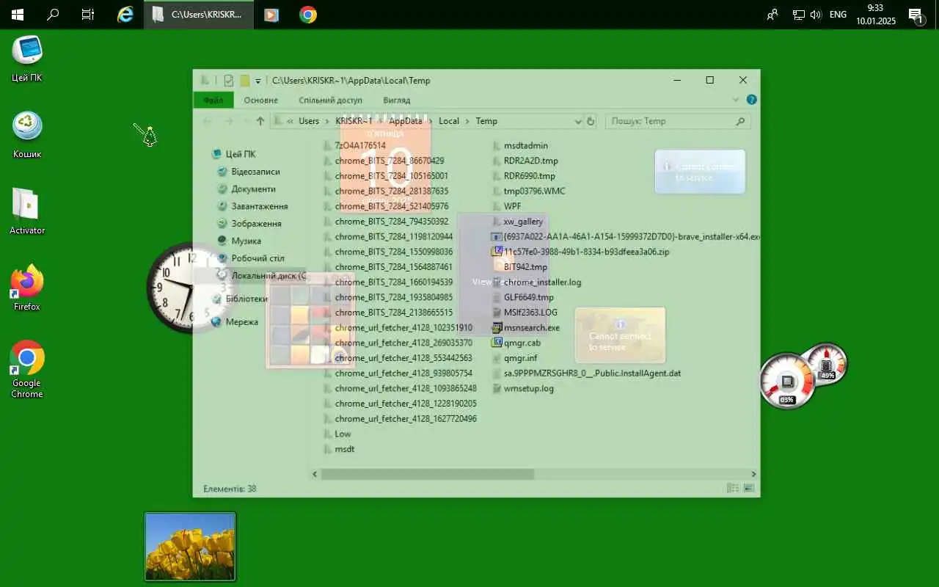The height and width of the screenshot is (587, 939).
Task: Click the horizontal scrollbar thumb in file list
Action: click(x=427, y=474)
